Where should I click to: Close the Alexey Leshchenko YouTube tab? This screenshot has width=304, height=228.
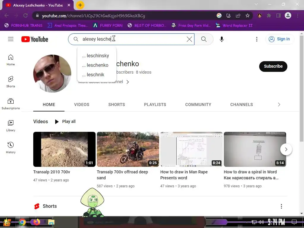coord(69,5)
